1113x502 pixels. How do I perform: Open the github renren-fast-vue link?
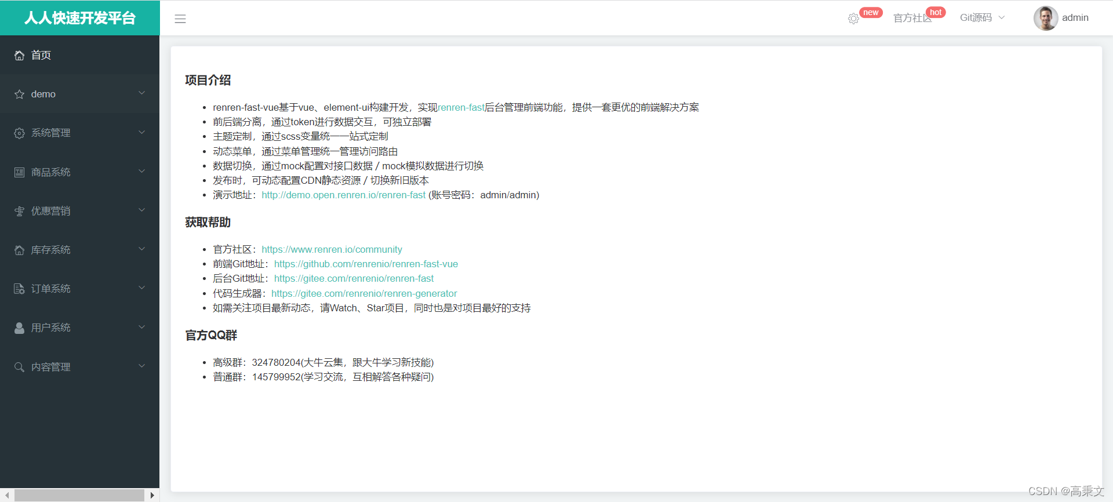pos(366,264)
